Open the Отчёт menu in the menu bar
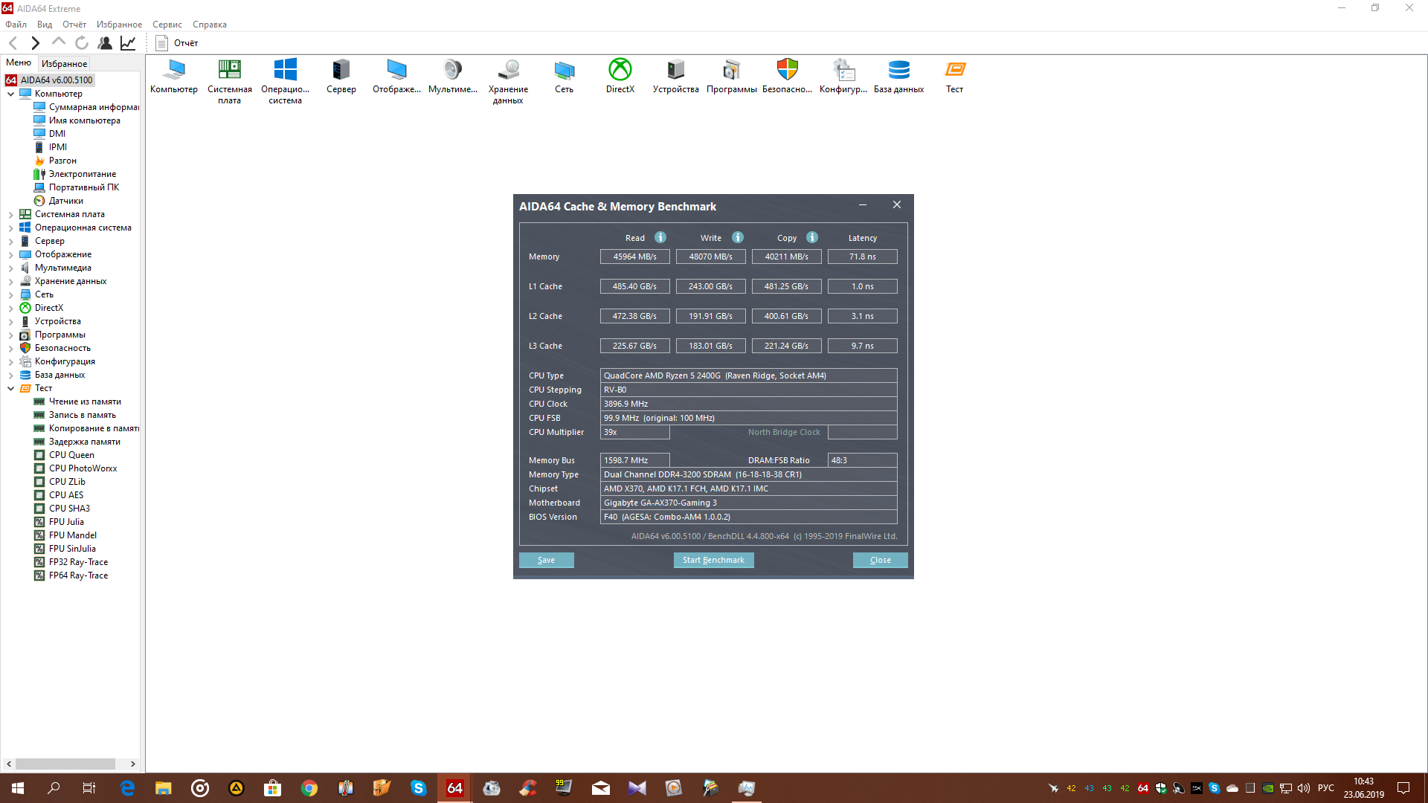 [x=74, y=25]
